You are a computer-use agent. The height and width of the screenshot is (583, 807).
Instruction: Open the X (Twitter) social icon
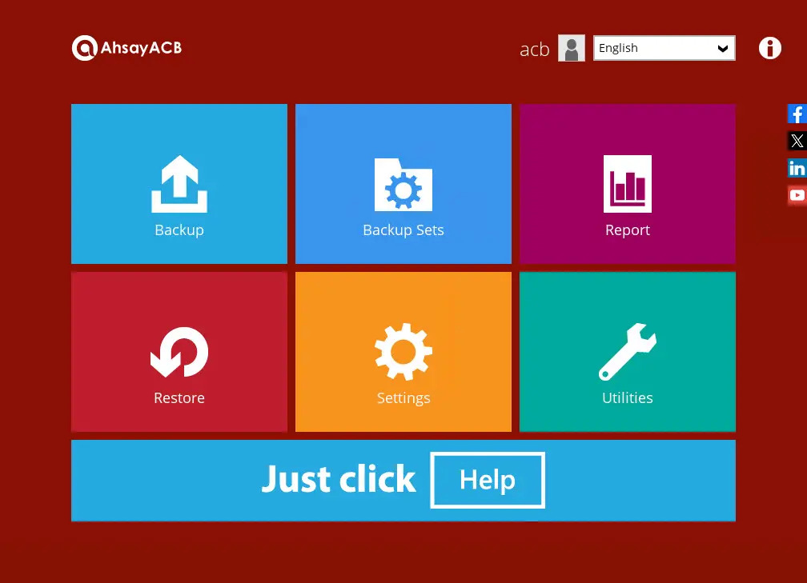(x=797, y=142)
